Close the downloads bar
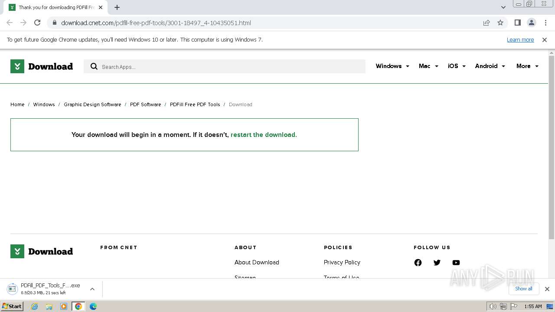 point(547,289)
